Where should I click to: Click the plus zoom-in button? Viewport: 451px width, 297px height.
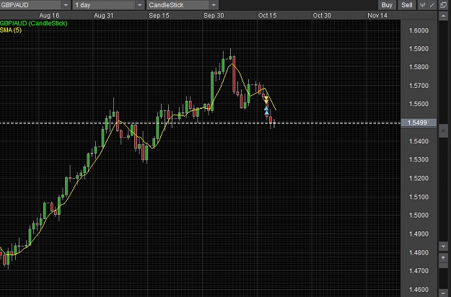[443, 257]
